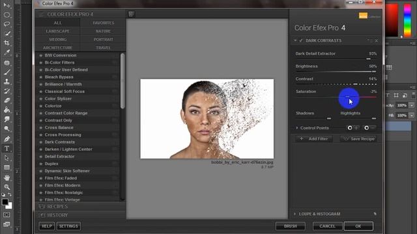Toggle favorite star for Duplex

click(x=40, y=164)
